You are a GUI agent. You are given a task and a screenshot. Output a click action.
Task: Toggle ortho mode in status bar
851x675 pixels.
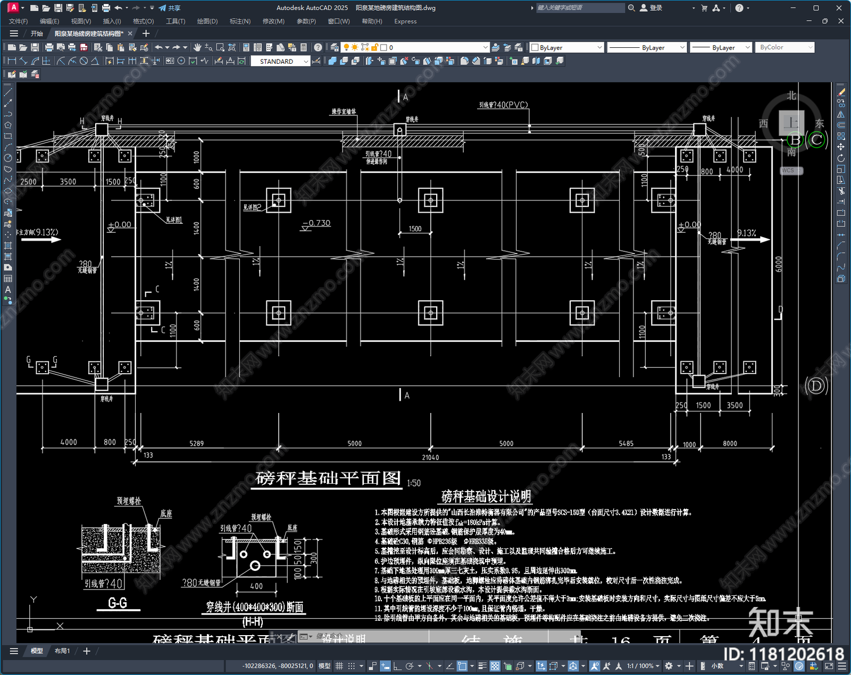tap(397, 666)
